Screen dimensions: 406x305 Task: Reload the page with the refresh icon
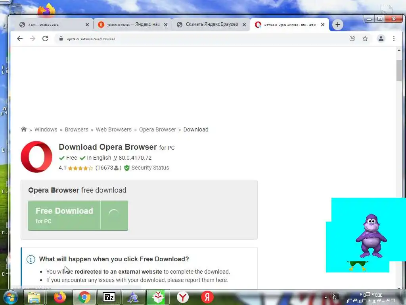pos(45,39)
